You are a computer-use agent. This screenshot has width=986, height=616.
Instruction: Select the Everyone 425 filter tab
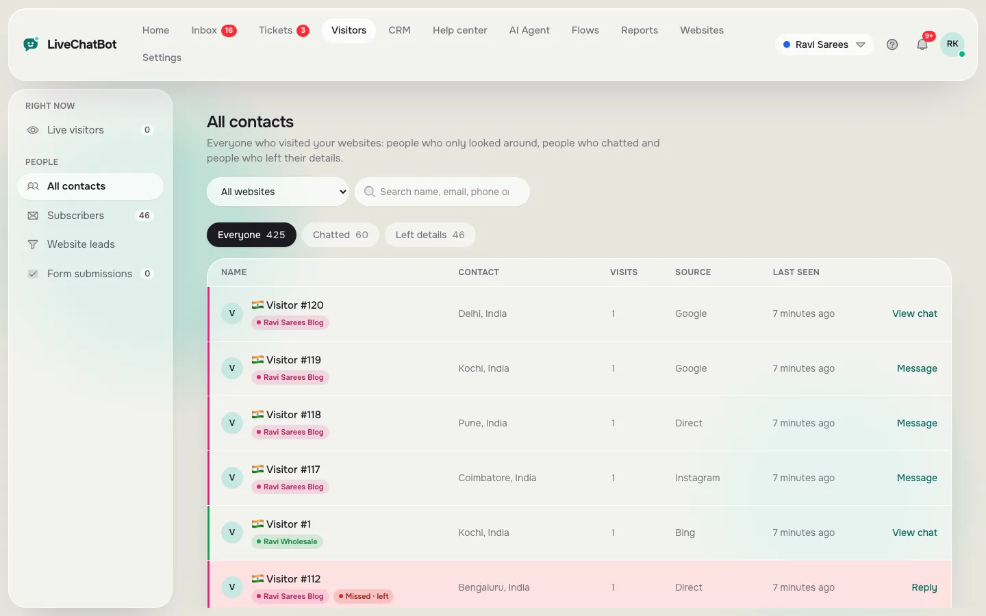point(251,235)
